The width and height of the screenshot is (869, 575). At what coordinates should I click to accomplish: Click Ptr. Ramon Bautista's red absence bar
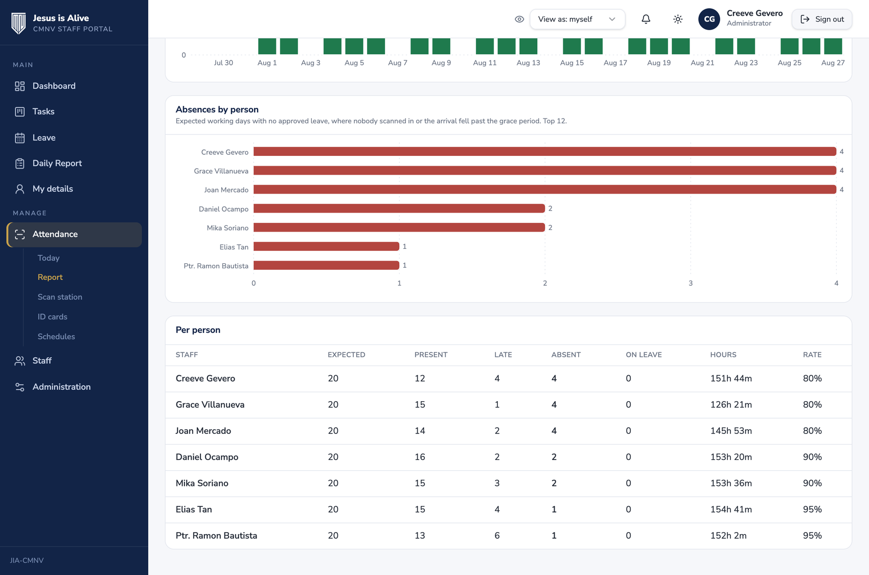326,265
